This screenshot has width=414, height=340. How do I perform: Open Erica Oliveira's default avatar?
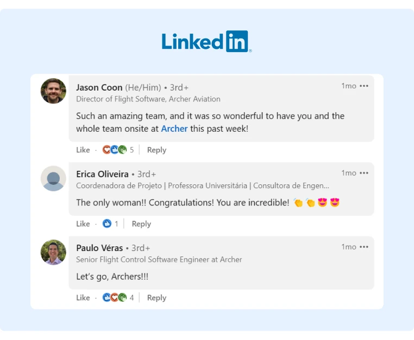(x=53, y=178)
